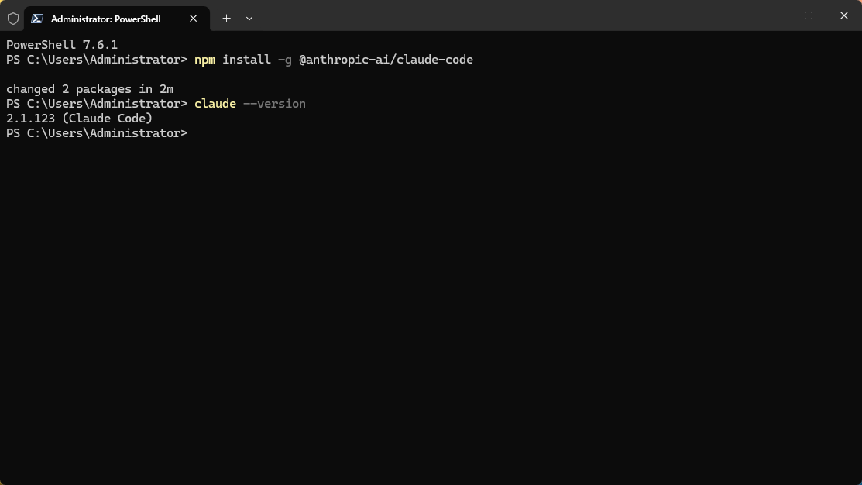
Task: Maximize the terminal window
Action: [808, 15]
